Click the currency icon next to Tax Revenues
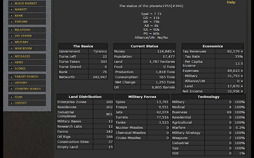This screenshot has width=254, height=158. click(242, 51)
